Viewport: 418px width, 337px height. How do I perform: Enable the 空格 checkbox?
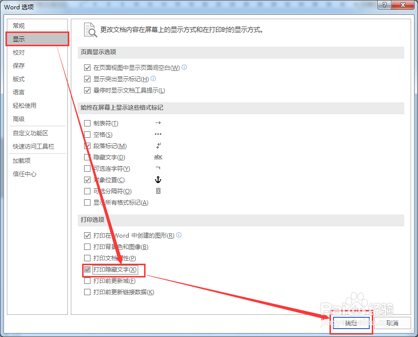pyautogui.click(x=87, y=134)
